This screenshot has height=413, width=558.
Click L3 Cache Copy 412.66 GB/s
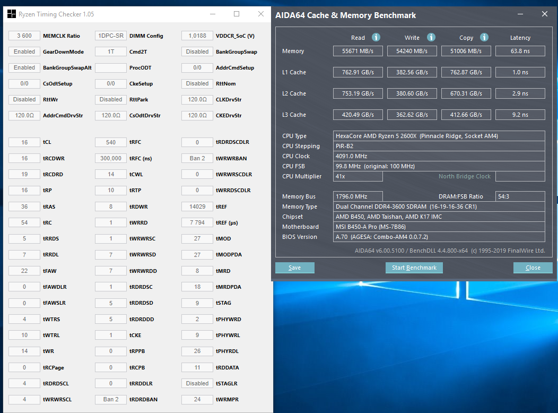pyautogui.click(x=466, y=115)
